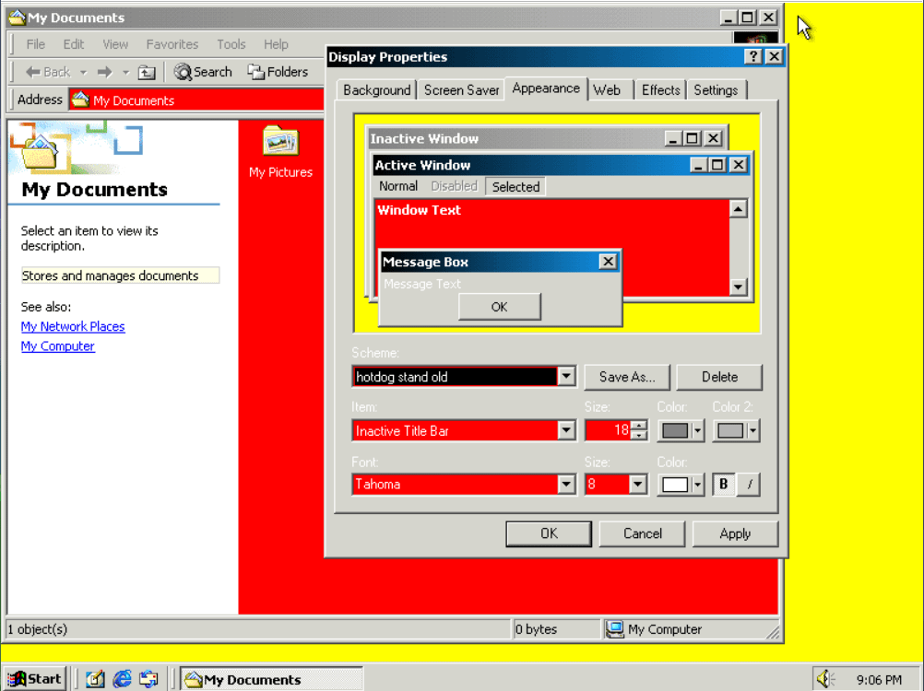924x691 pixels.
Task: Click the Up folder icon in toolbar
Action: click(x=146, y=72)
